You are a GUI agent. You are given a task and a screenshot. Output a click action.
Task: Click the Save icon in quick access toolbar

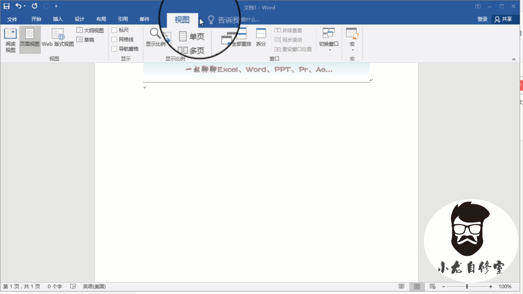(x=7, y=6)
